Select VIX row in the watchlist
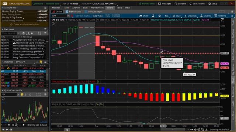The height and width of the screenshot is (132, 236). (x=23, y=71)
